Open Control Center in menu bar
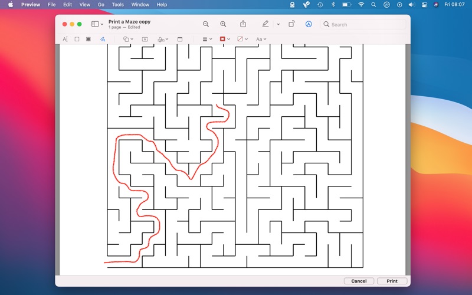This screenshot has height=295, width=472. 424,5
